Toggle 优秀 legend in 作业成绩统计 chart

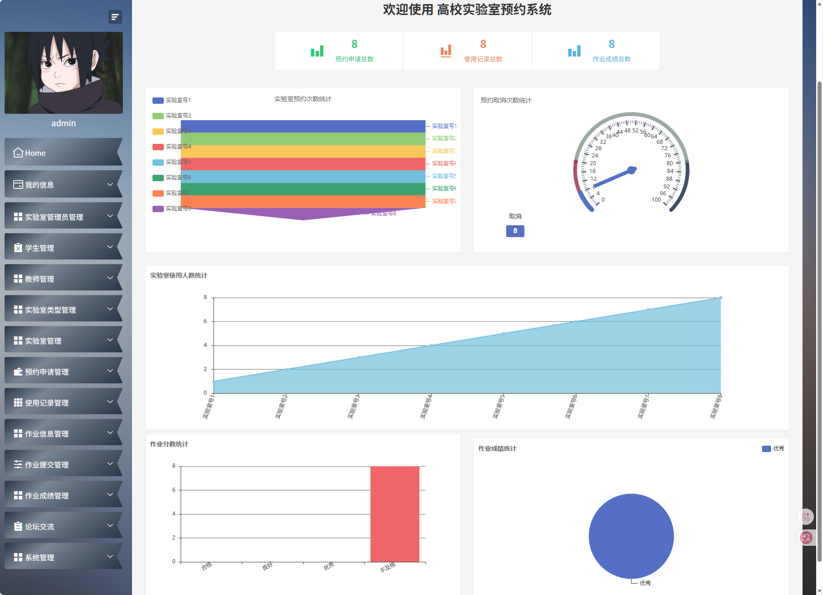click(773, 448)
